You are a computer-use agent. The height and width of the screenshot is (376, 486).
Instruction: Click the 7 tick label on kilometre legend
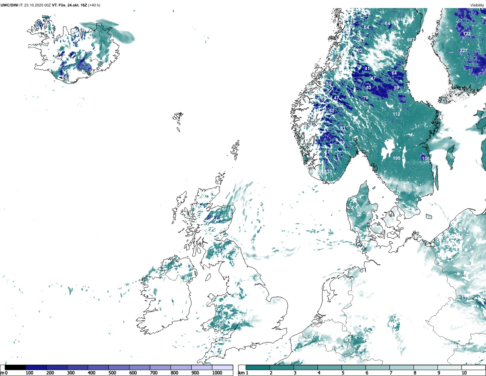(x=391, y=373)
